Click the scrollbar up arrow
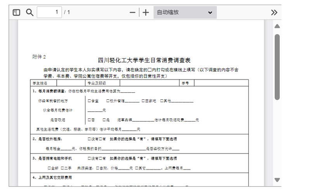 pyautogui.click(x=277, y=26)
